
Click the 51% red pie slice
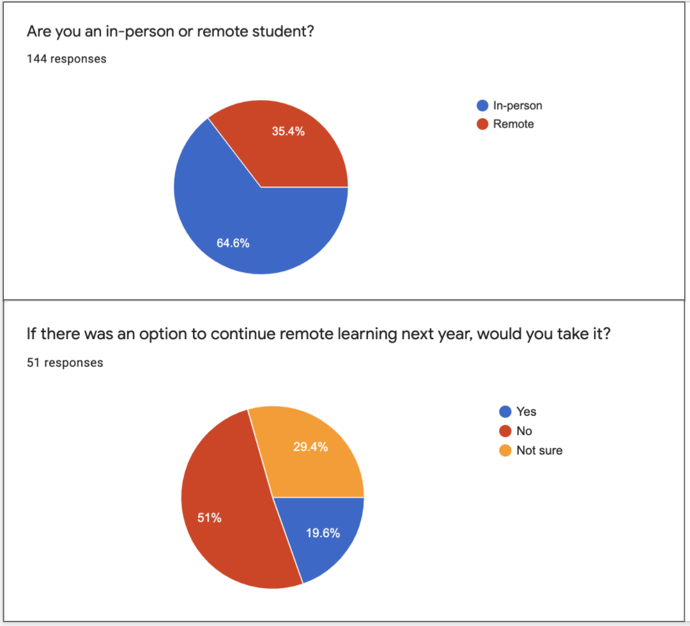224,506
